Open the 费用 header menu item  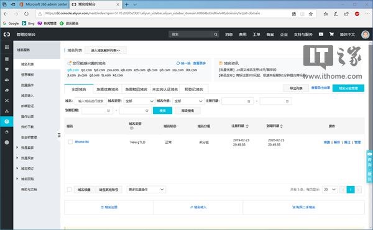coord(242,34)
